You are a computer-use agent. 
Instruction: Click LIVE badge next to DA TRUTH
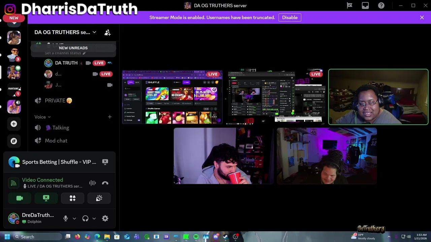click(99, 63)
